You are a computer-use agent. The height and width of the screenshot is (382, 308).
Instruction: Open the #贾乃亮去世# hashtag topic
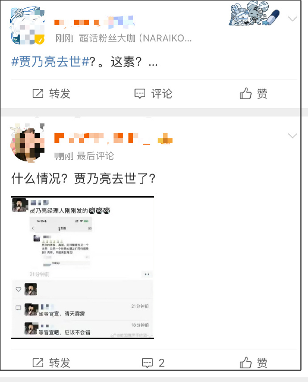click(50, 62)
